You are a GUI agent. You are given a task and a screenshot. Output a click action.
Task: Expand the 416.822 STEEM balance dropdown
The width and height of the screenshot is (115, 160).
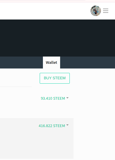tap(54, 126)
